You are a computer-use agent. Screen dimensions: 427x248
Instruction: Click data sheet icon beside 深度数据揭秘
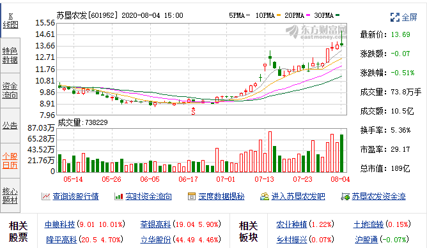coord(191,196)
